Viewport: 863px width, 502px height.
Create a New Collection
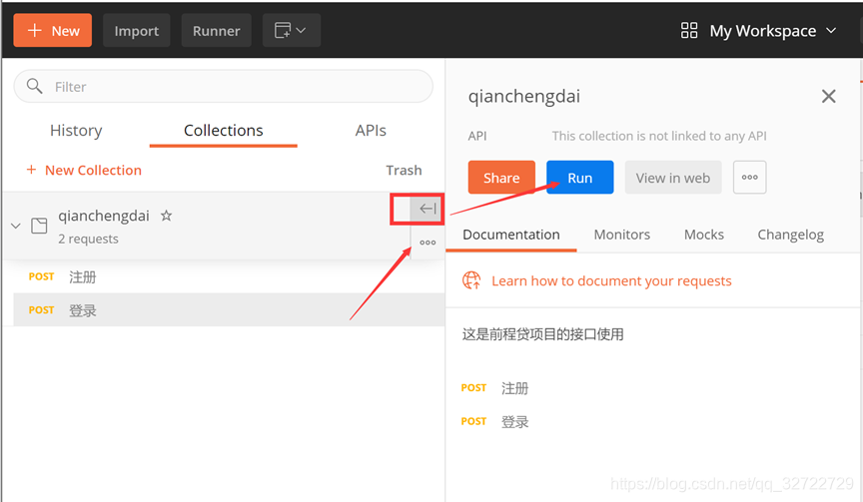click(x=84, y=170)
